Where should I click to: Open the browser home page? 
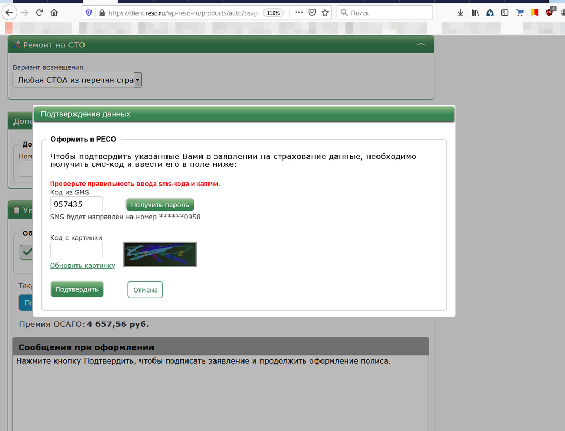pos(54,13)
